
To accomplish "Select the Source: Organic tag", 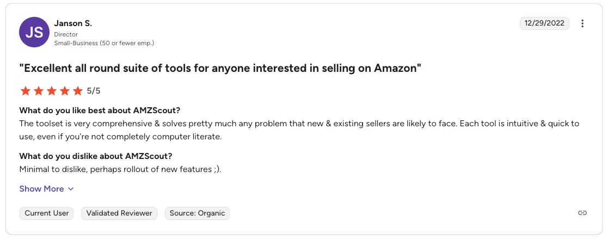I will pos(198,213).
